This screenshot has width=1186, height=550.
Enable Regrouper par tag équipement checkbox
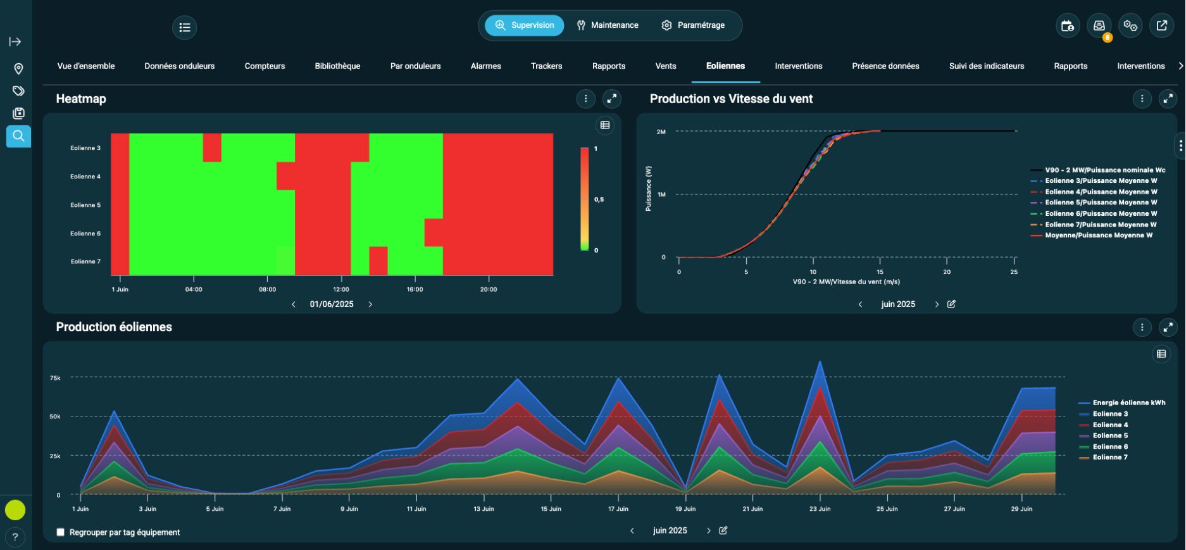coord(61,532)
